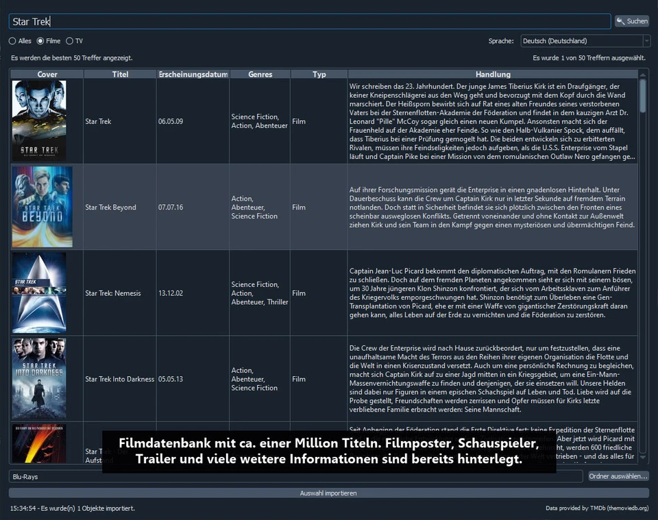Click the scrollbar down arrow
658x520 pixels.
click(643, 458)
